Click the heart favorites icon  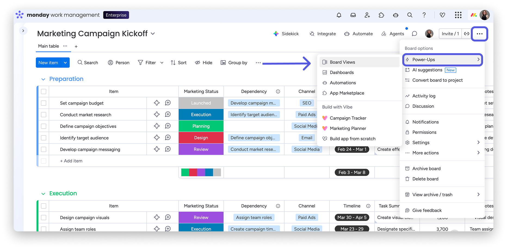443,15
